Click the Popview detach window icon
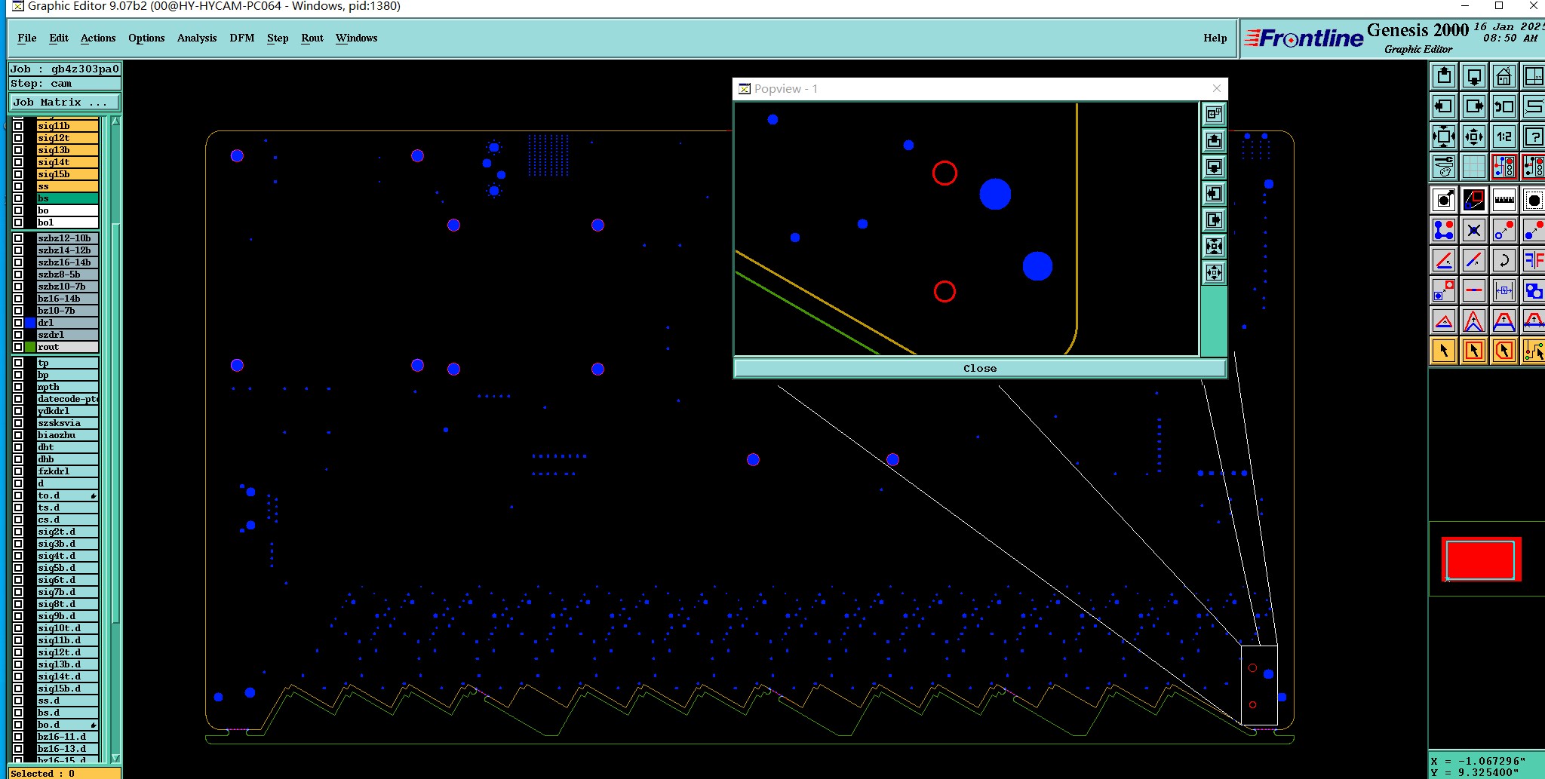Screen dimensions: 1545x779 [1214, 114]
